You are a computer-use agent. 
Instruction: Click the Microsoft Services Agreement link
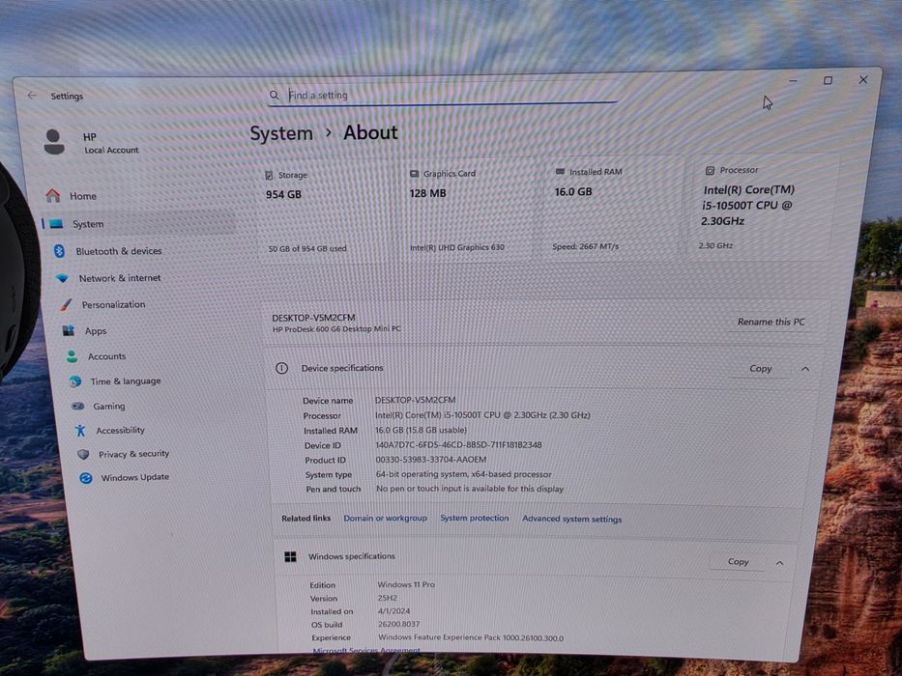tap(366, 650)
